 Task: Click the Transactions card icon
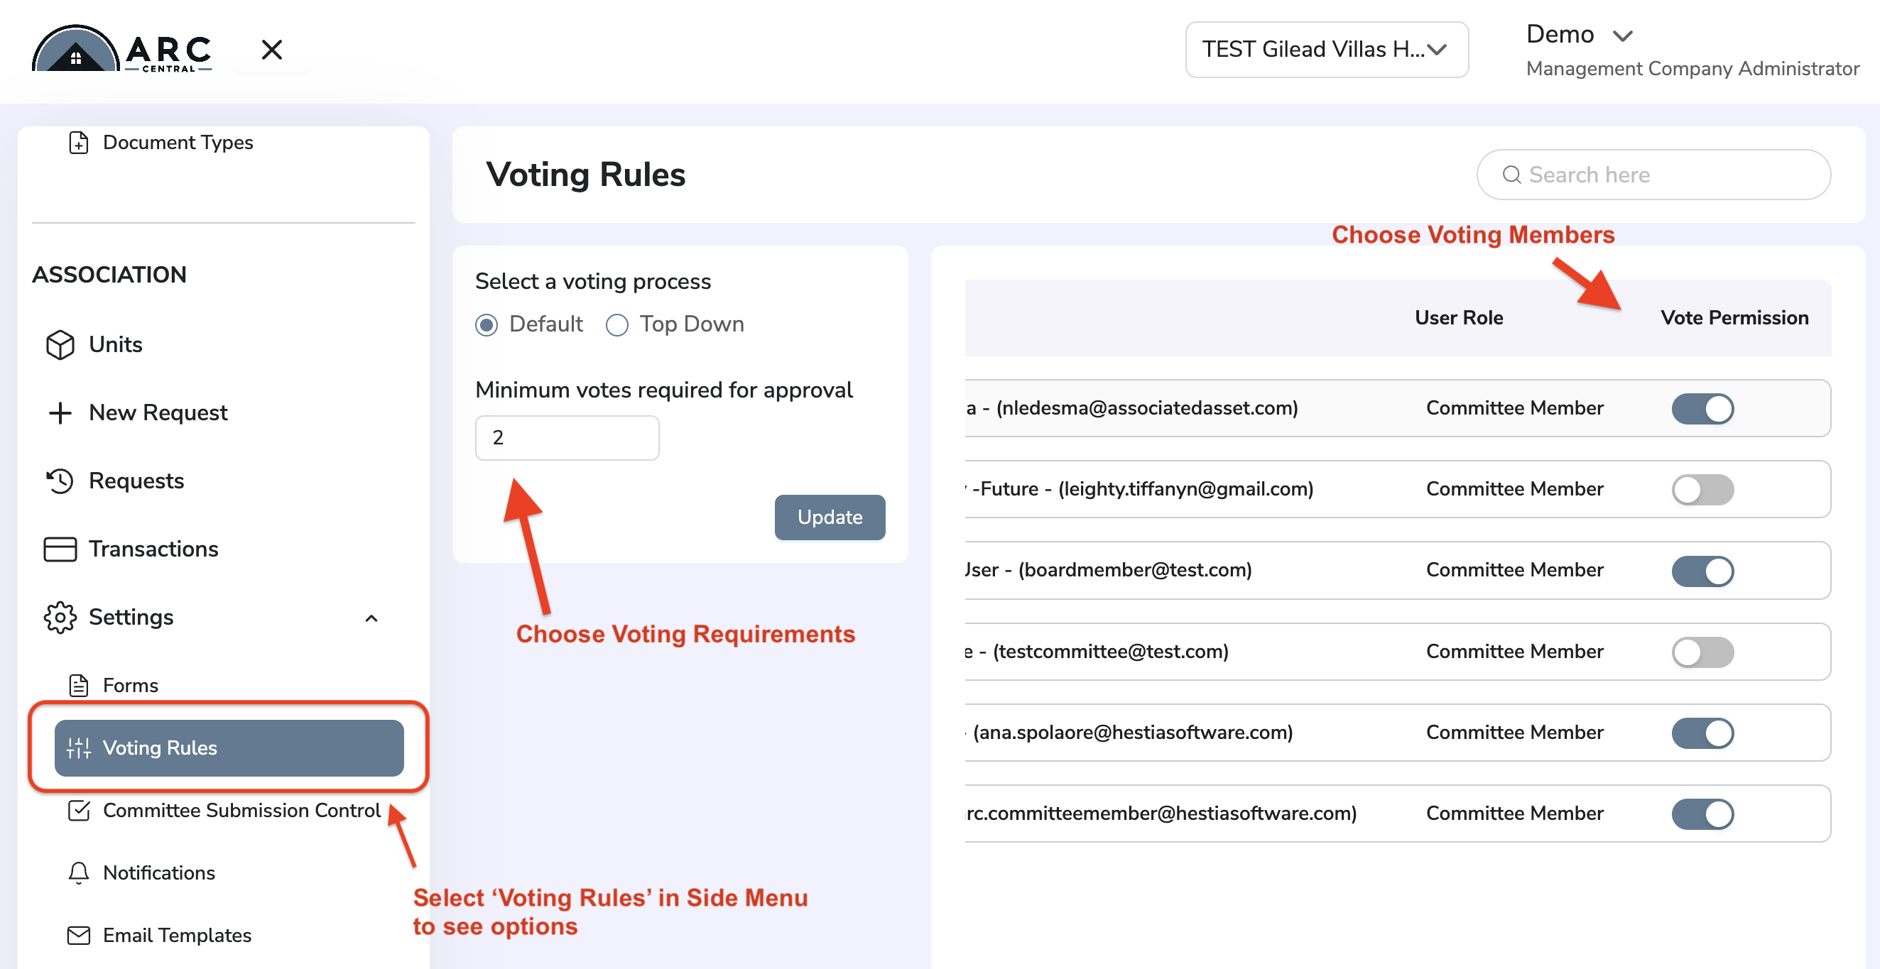60,549
